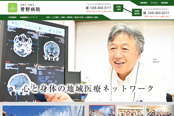The width and height of the screenshot is (174, 116).
Task: Click the 心療内科 department link
Action: click(x=89, y=17)
